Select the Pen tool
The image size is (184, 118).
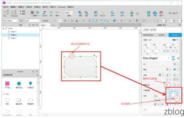pyautogui.click(x=51, y=14)
